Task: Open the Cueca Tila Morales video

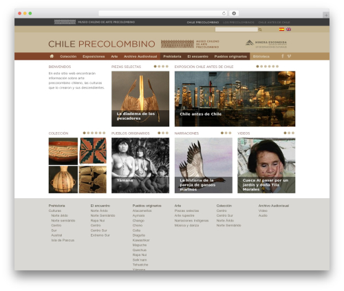Action: pyautogui.click(x=266, y=165)
